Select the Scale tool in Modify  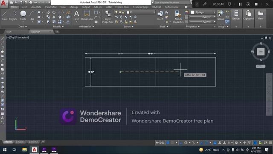pyautogui.click(x=54, y=22)
